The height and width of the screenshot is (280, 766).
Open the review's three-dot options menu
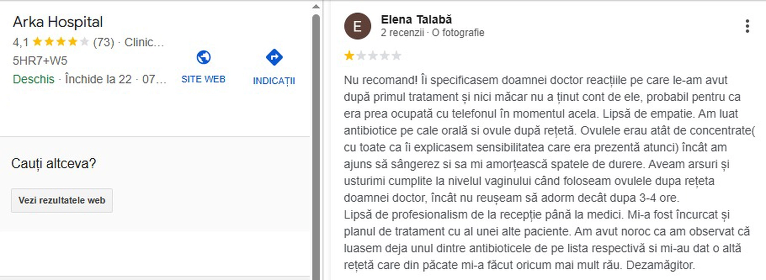pyautogui.click(x=747, y=26)
